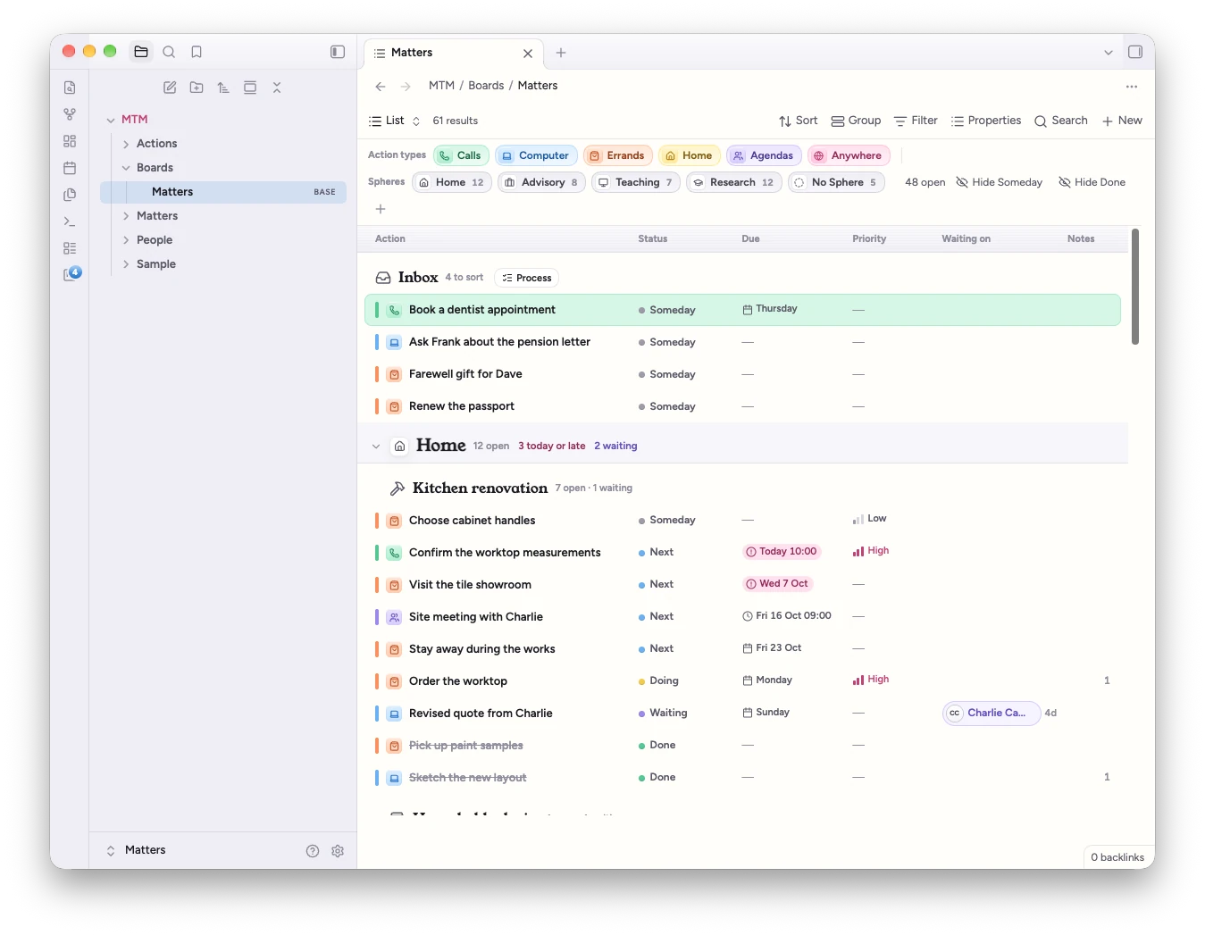Create a new folder icon
The width and height of the screenshot is (1205, 935).
197,88
